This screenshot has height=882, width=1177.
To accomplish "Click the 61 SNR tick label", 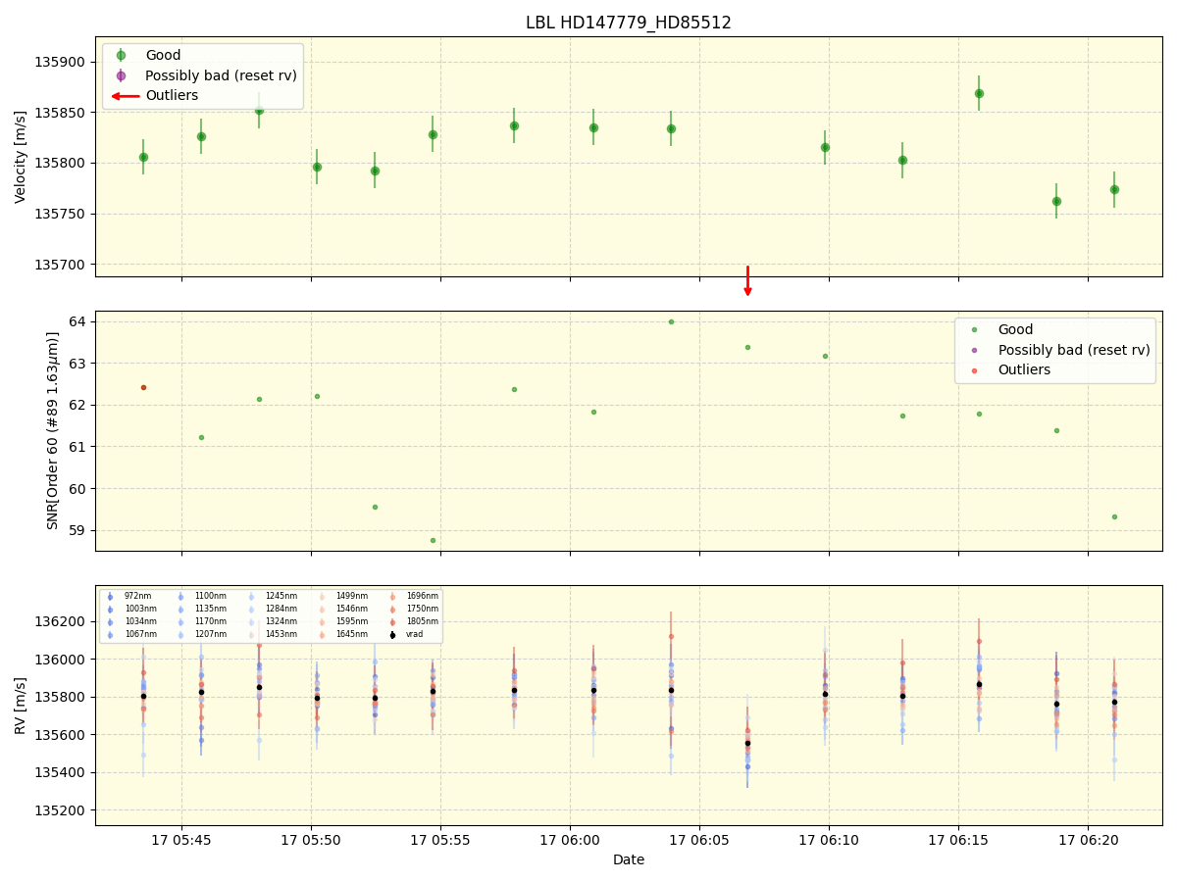I will click(x=78, y=447).
